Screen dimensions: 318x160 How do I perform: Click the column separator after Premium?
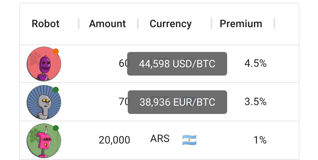[274, 24]
